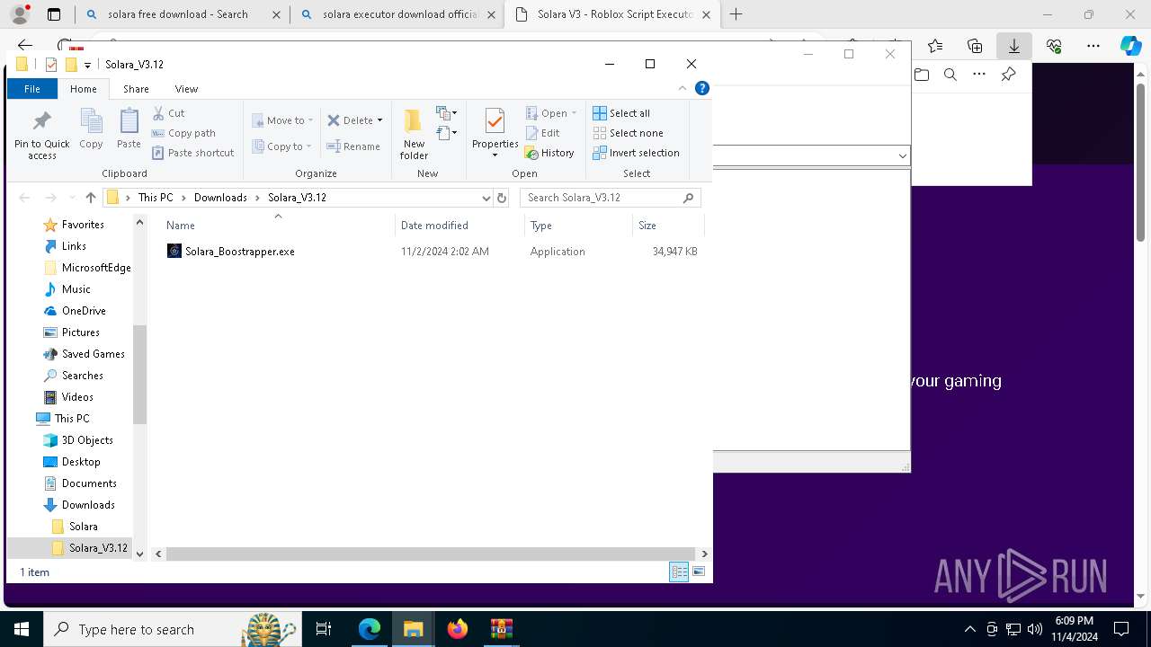Select Solara_Boostrapper.exe file

(x=240, y=252)
